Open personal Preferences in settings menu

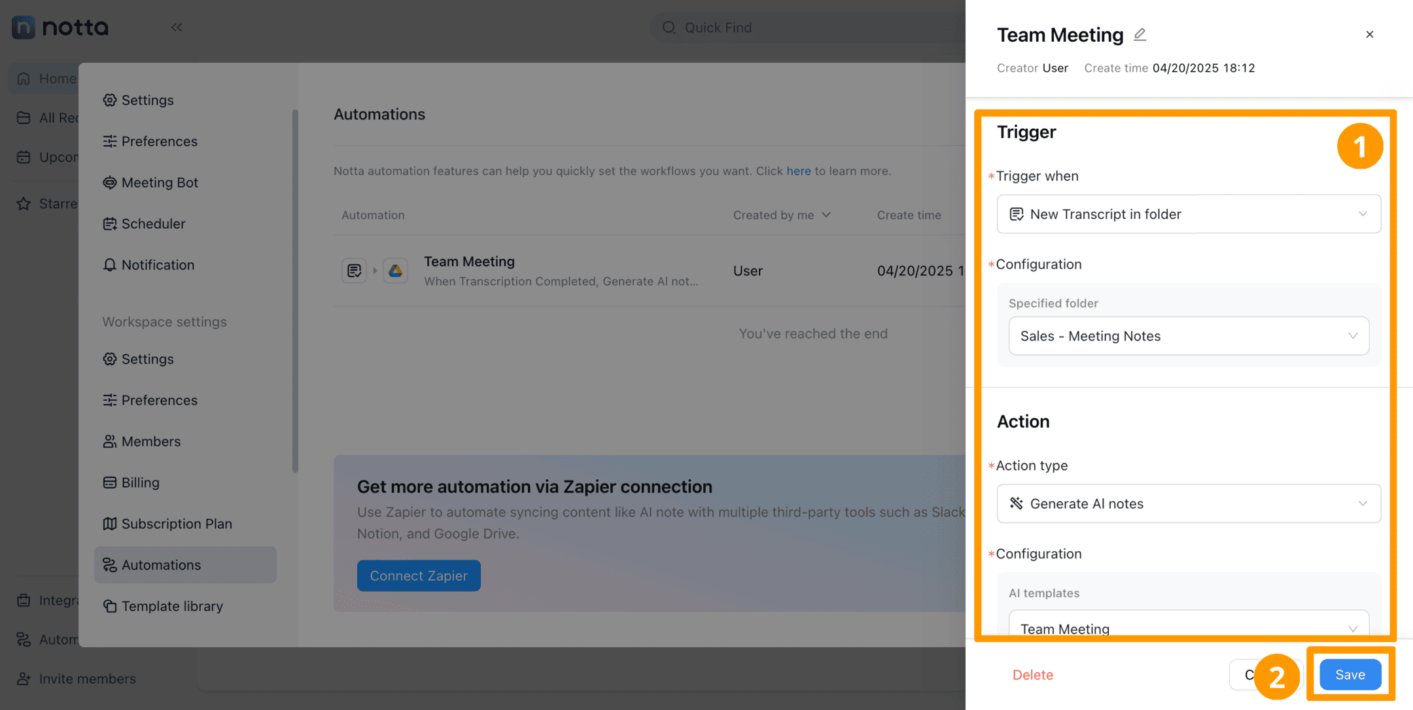click(x=150, y=141)
